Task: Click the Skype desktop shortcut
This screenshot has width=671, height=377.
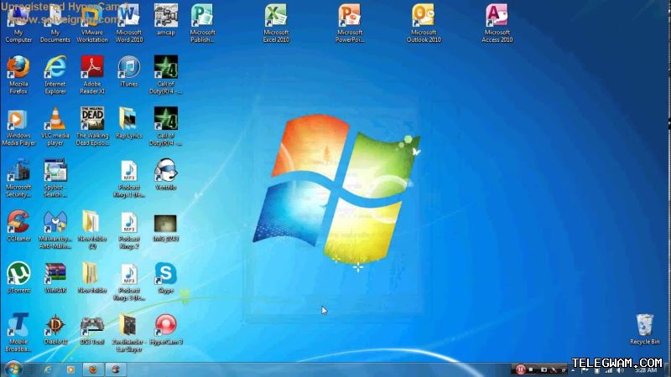Action: 165,278
